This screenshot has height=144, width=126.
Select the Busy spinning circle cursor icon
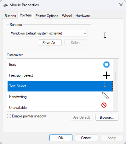[x=106, y=65]
